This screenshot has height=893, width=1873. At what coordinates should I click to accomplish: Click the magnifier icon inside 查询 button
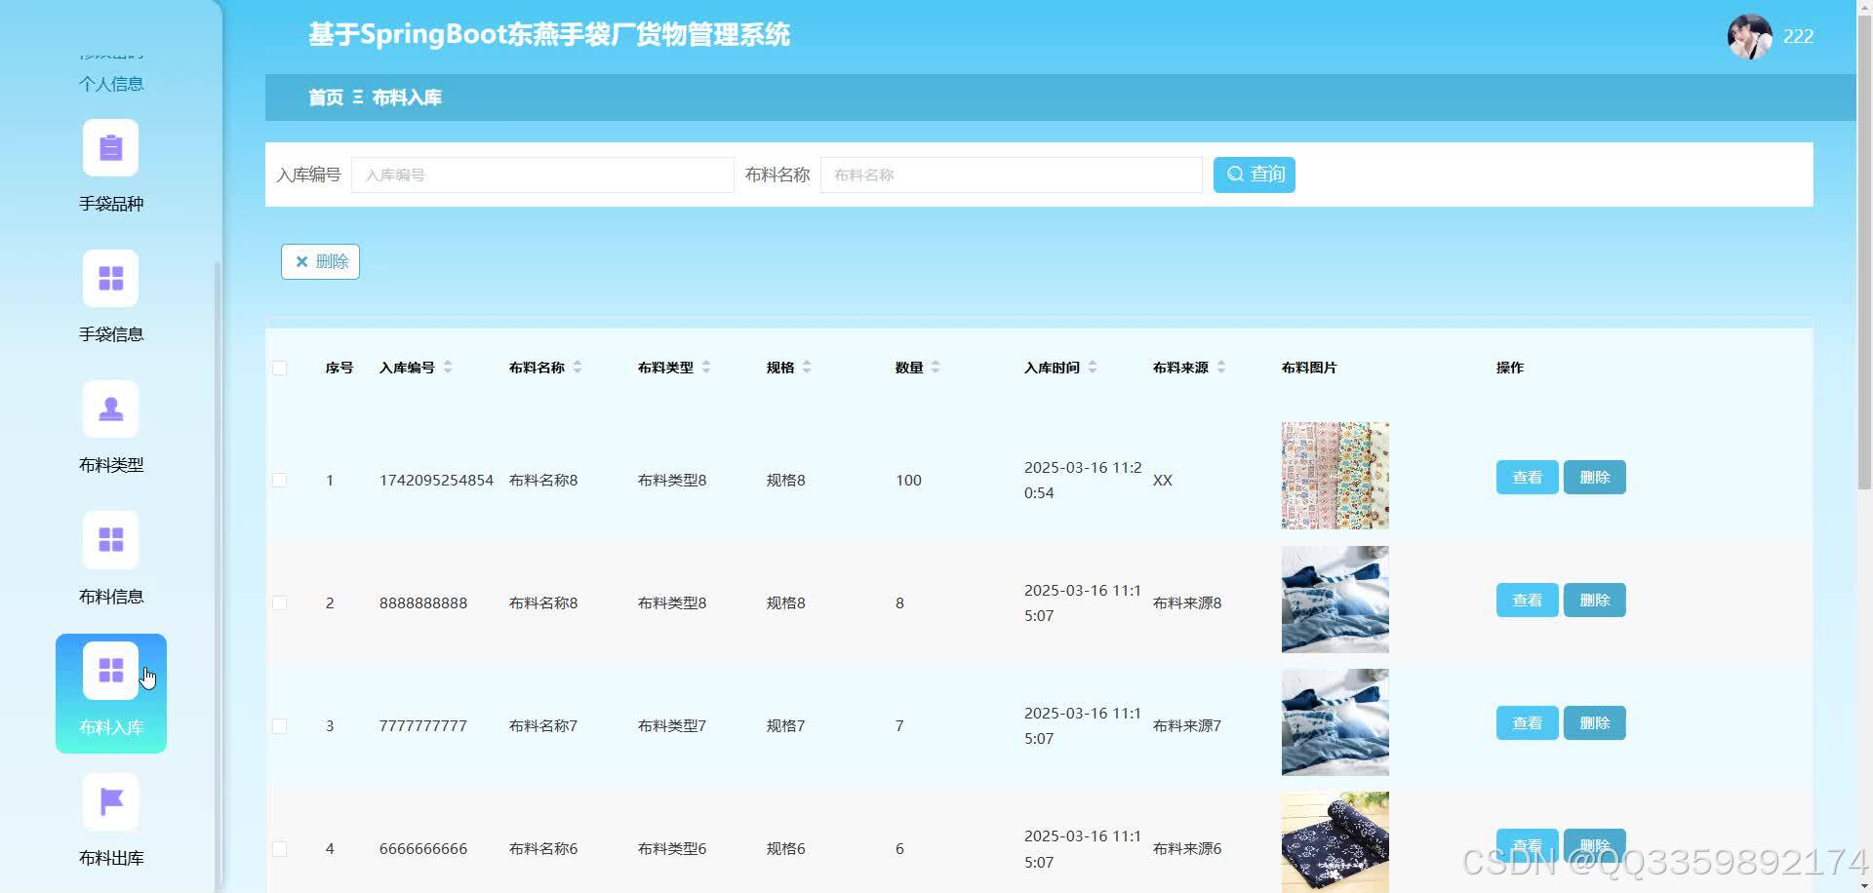tap(1234, 174)
